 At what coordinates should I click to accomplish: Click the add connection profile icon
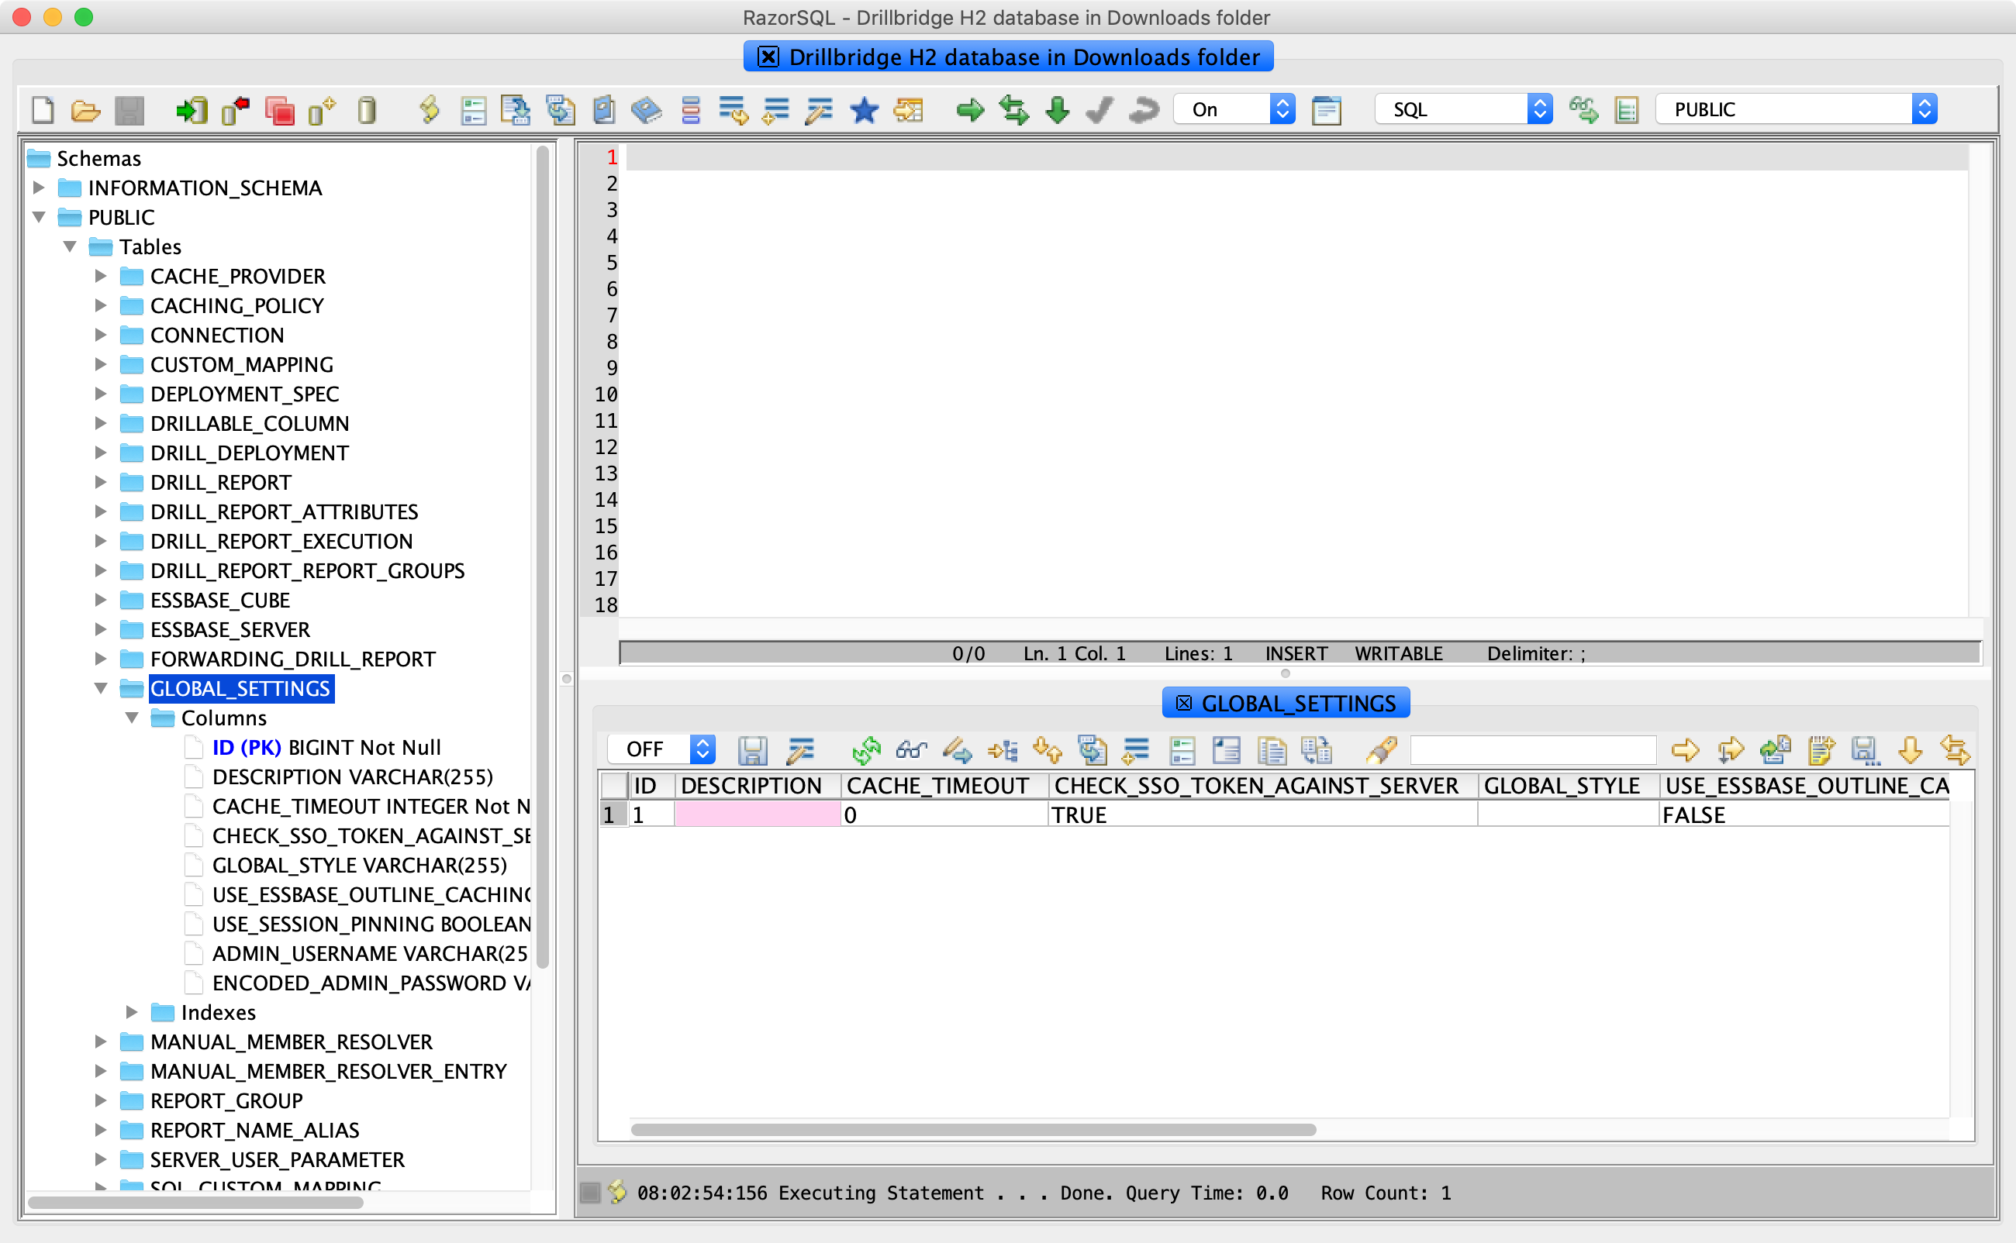click(322, 109)
